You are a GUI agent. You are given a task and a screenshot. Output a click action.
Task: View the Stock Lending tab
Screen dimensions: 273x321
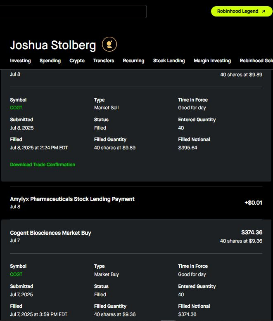point(169,61)
